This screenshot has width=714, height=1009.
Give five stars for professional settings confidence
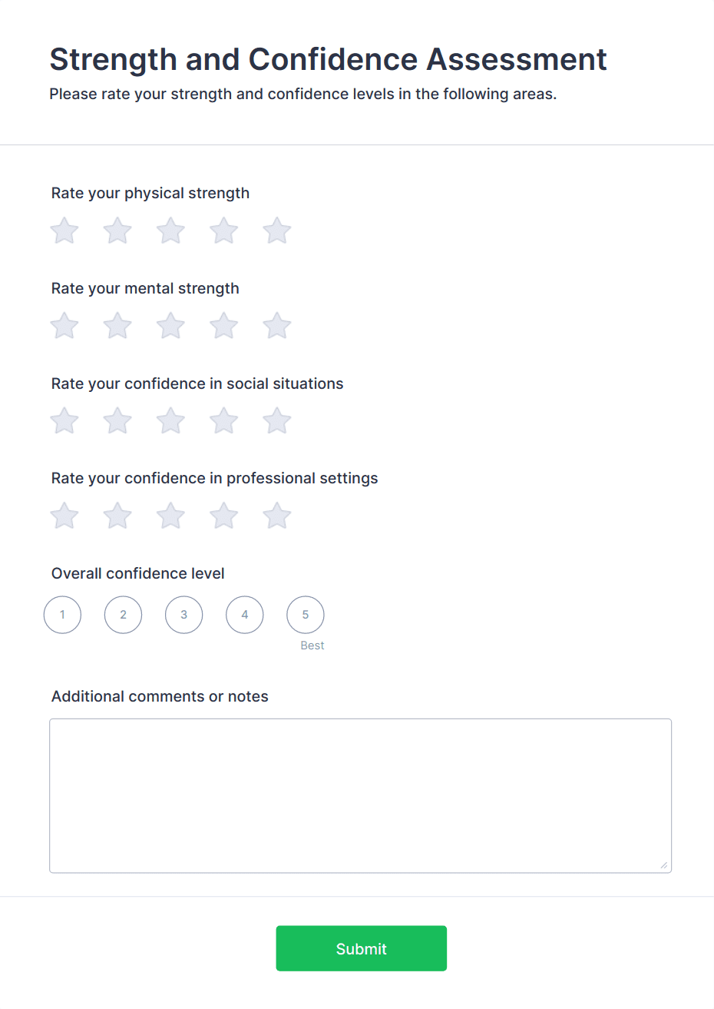pyautogui.click(x=276, y=516)
